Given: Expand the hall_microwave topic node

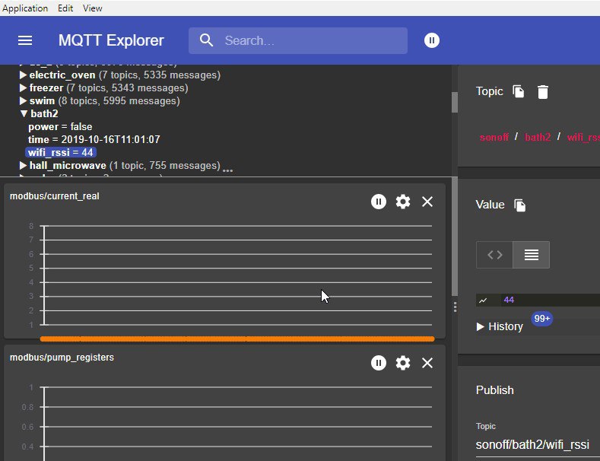Looking at the screenshot, I should click(x=23, y=165).
